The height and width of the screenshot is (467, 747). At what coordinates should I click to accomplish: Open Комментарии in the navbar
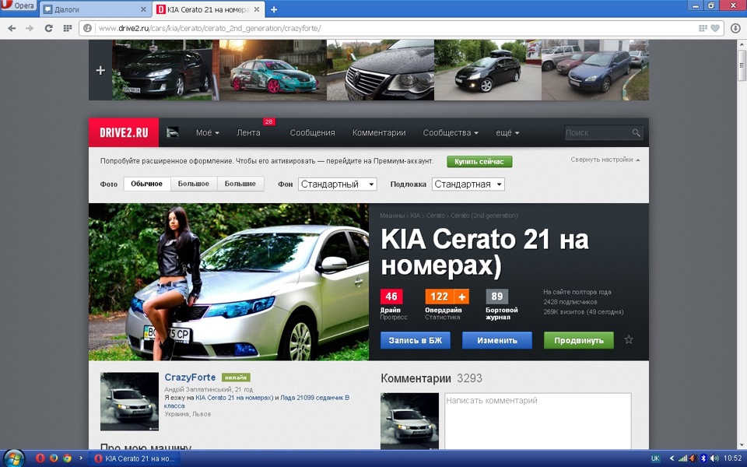[x=379, y=133]
